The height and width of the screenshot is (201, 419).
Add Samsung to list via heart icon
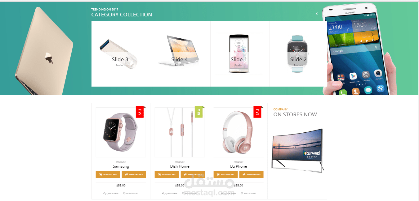131,193
